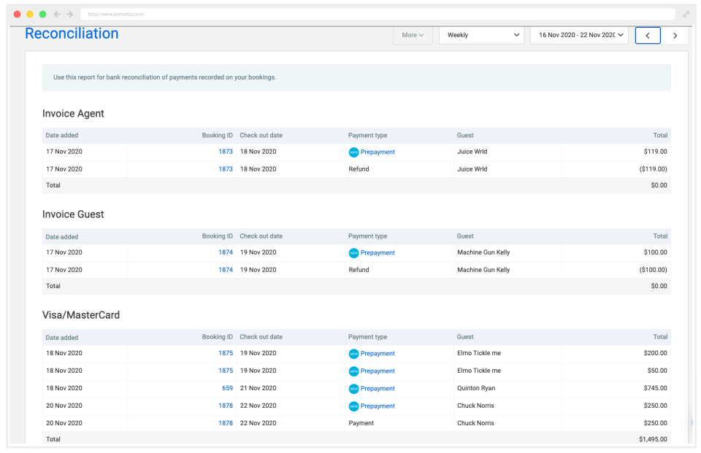Click the Payment type header in Invoice Guest table
Viewport: 701px width, 453px height.
click(x=368, y=236)
